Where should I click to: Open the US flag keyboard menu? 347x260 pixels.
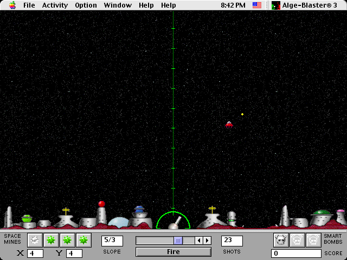tap(257, 5)
